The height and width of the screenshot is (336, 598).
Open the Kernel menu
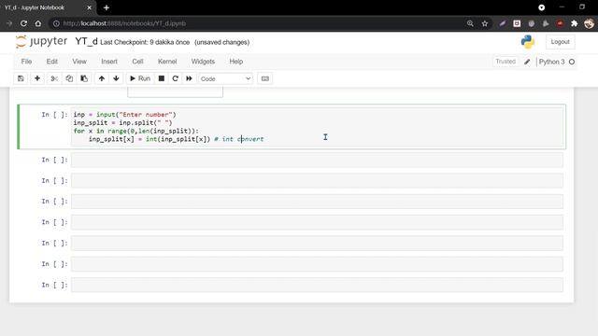[x=167, y=62]
